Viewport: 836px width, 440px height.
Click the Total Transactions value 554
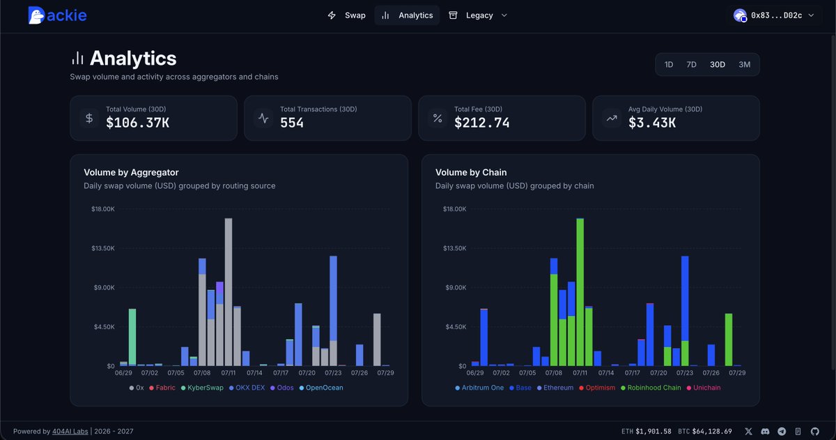pyautogui.click(x=292, y=123)
